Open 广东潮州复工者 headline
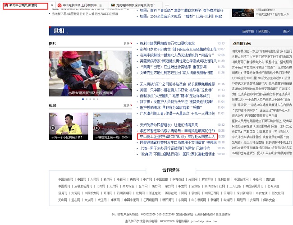Viewport: 293px width, 225px height. pos(177,113)
